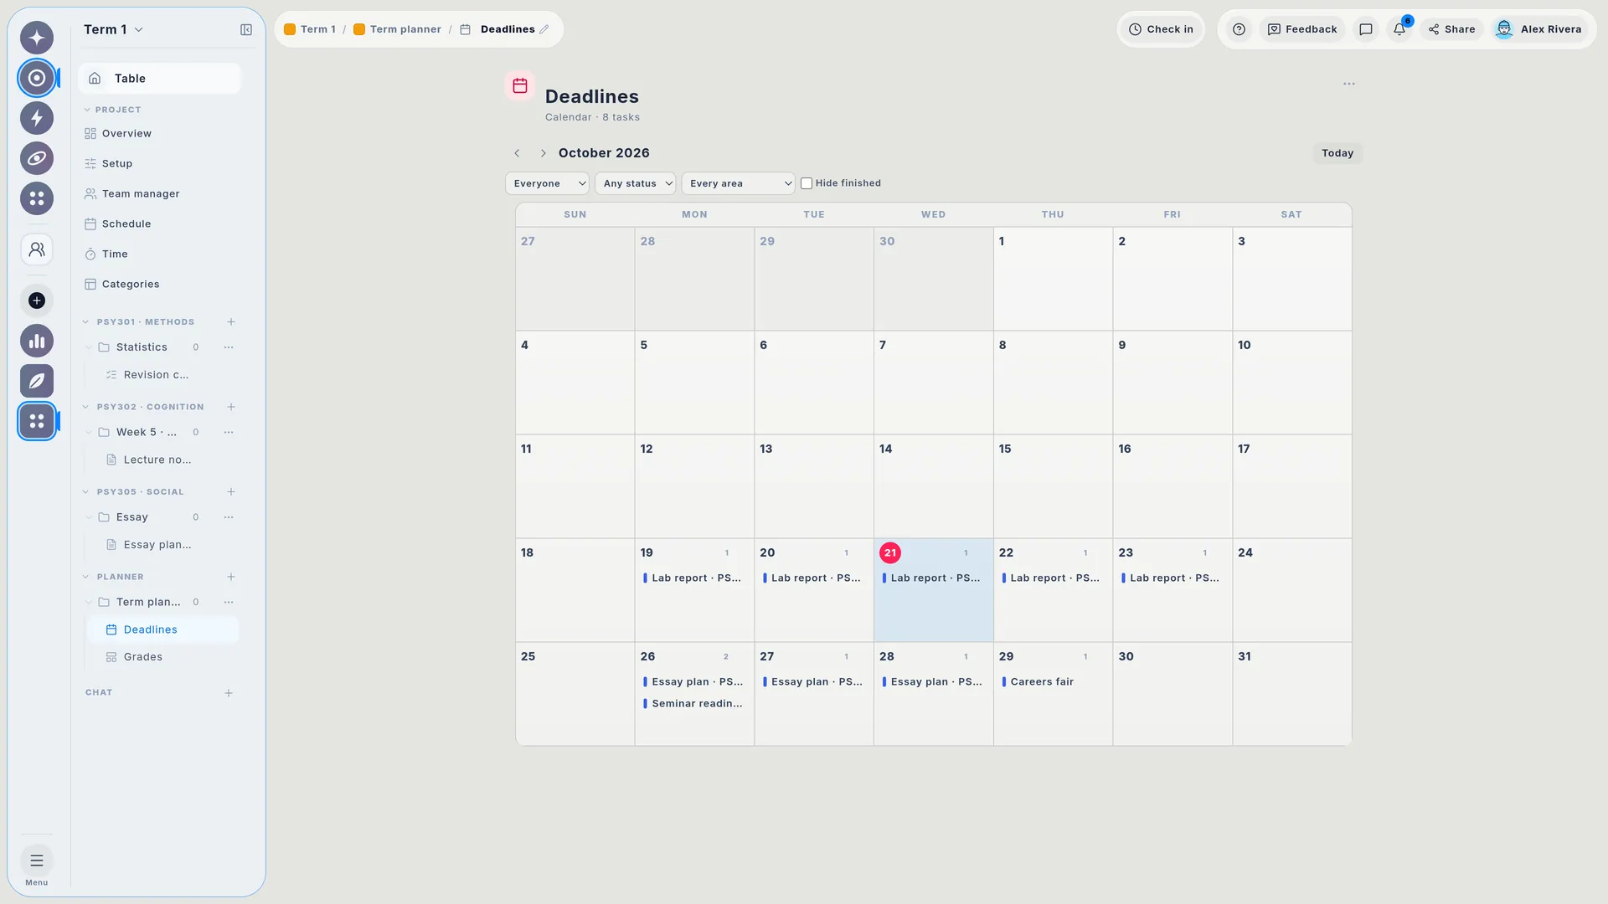Open Schedule in the sidebar
1608x904 pixels.
click(x=159, y=224)
